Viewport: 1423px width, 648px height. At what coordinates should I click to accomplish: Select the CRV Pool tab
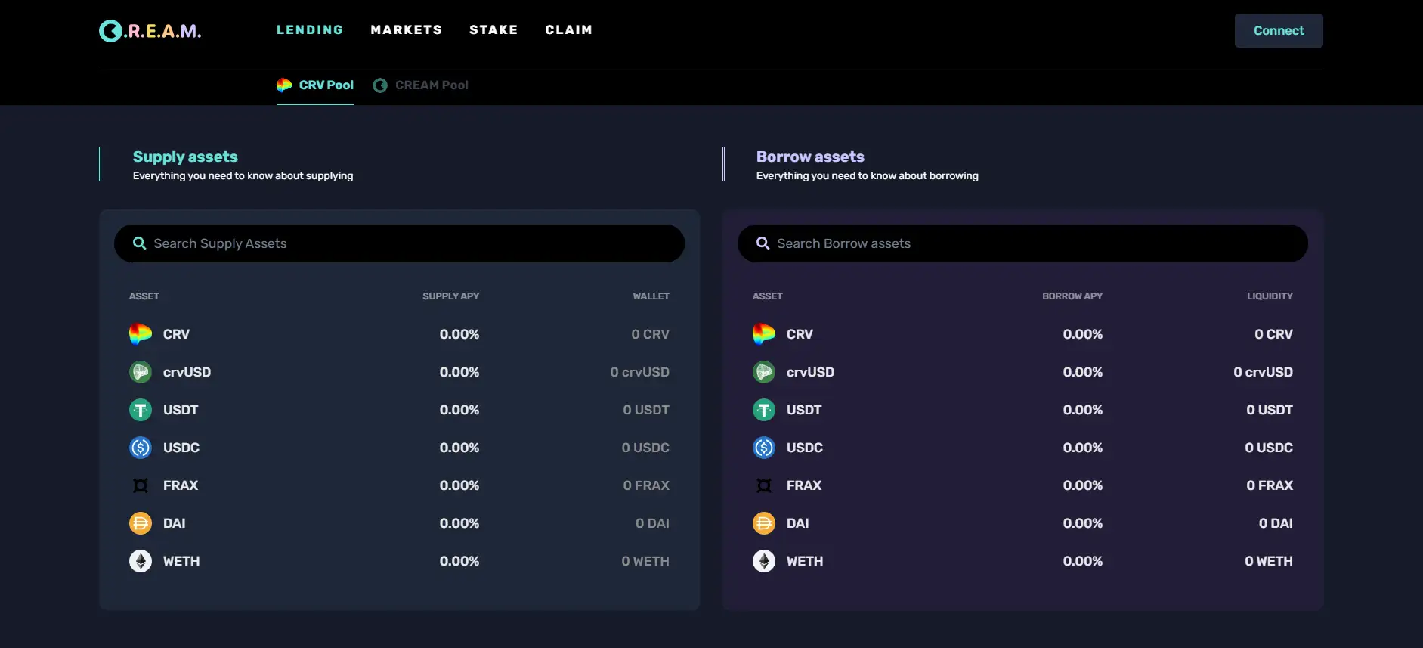coord(315,85)
